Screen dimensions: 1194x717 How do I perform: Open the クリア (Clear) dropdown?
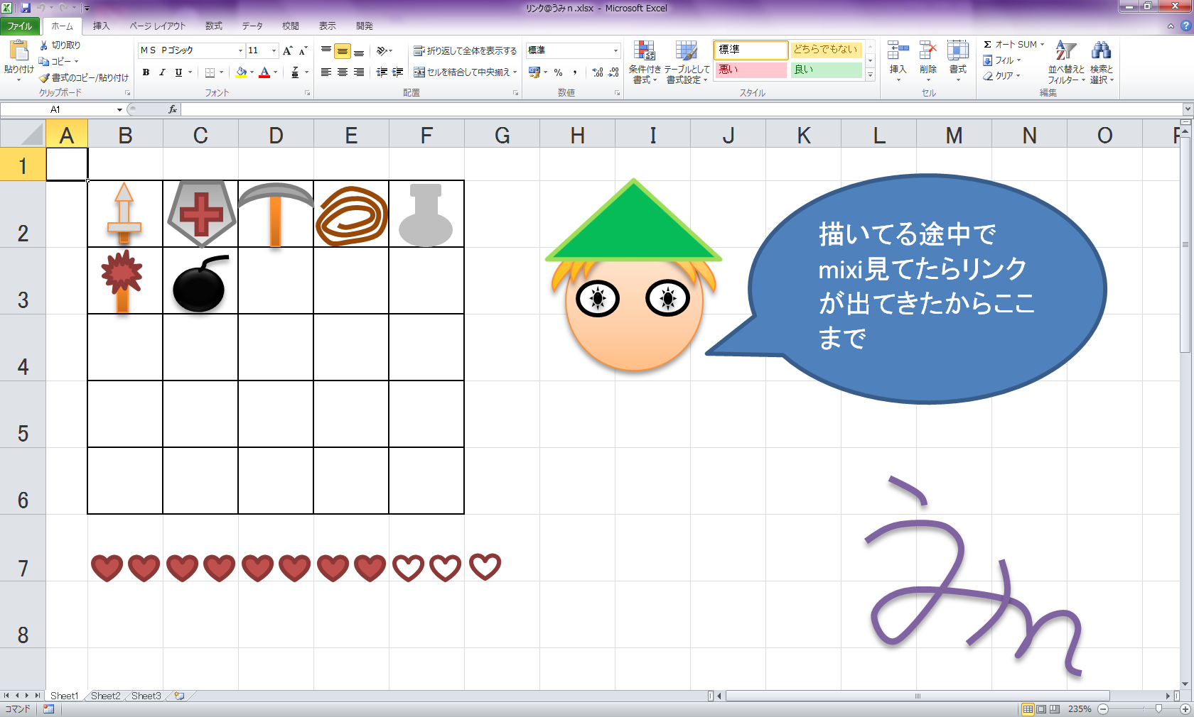[1002, 76]
